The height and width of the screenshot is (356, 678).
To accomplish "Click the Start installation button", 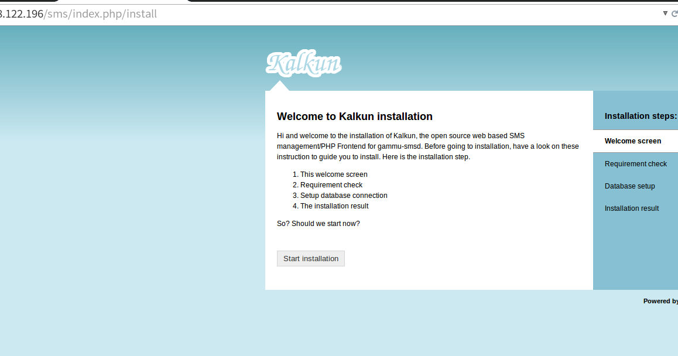I will pos(310,259).
